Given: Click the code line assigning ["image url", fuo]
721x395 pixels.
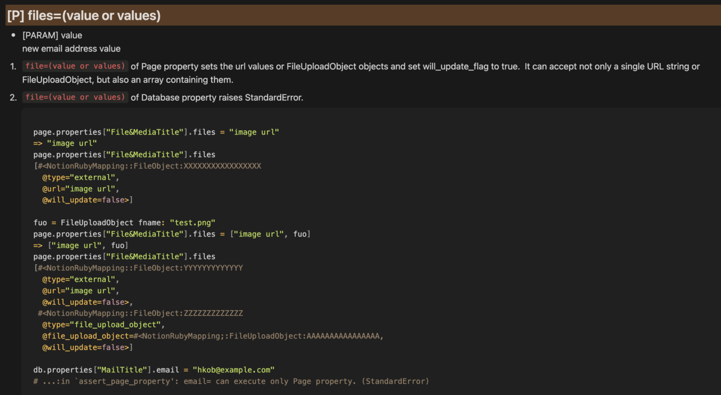Looking at the screenshot, I should (x=172, y=234).
